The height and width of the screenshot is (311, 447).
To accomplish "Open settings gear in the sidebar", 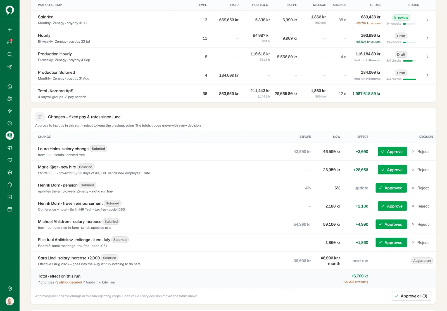I will [10, 289].
